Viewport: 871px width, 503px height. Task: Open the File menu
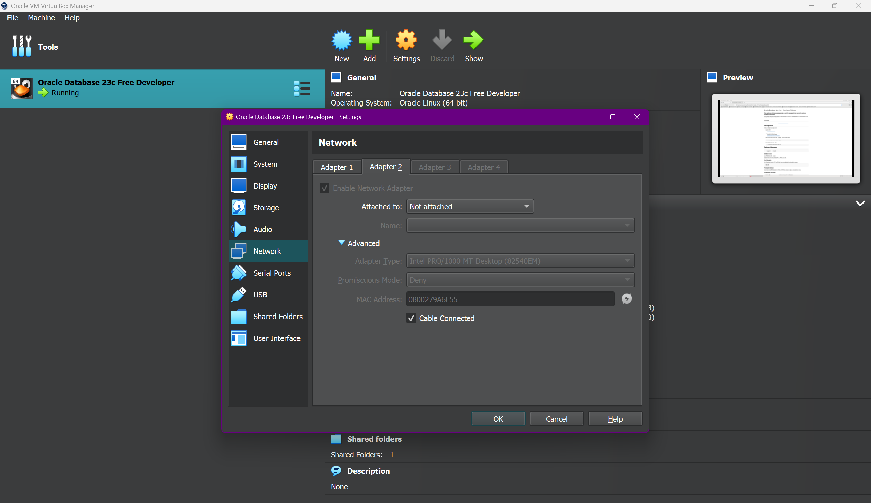[x=13, y=18]
